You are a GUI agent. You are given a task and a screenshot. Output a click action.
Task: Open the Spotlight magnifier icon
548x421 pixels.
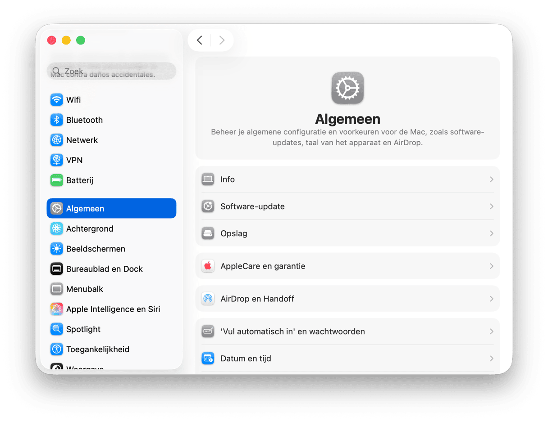tap(56, 329)
